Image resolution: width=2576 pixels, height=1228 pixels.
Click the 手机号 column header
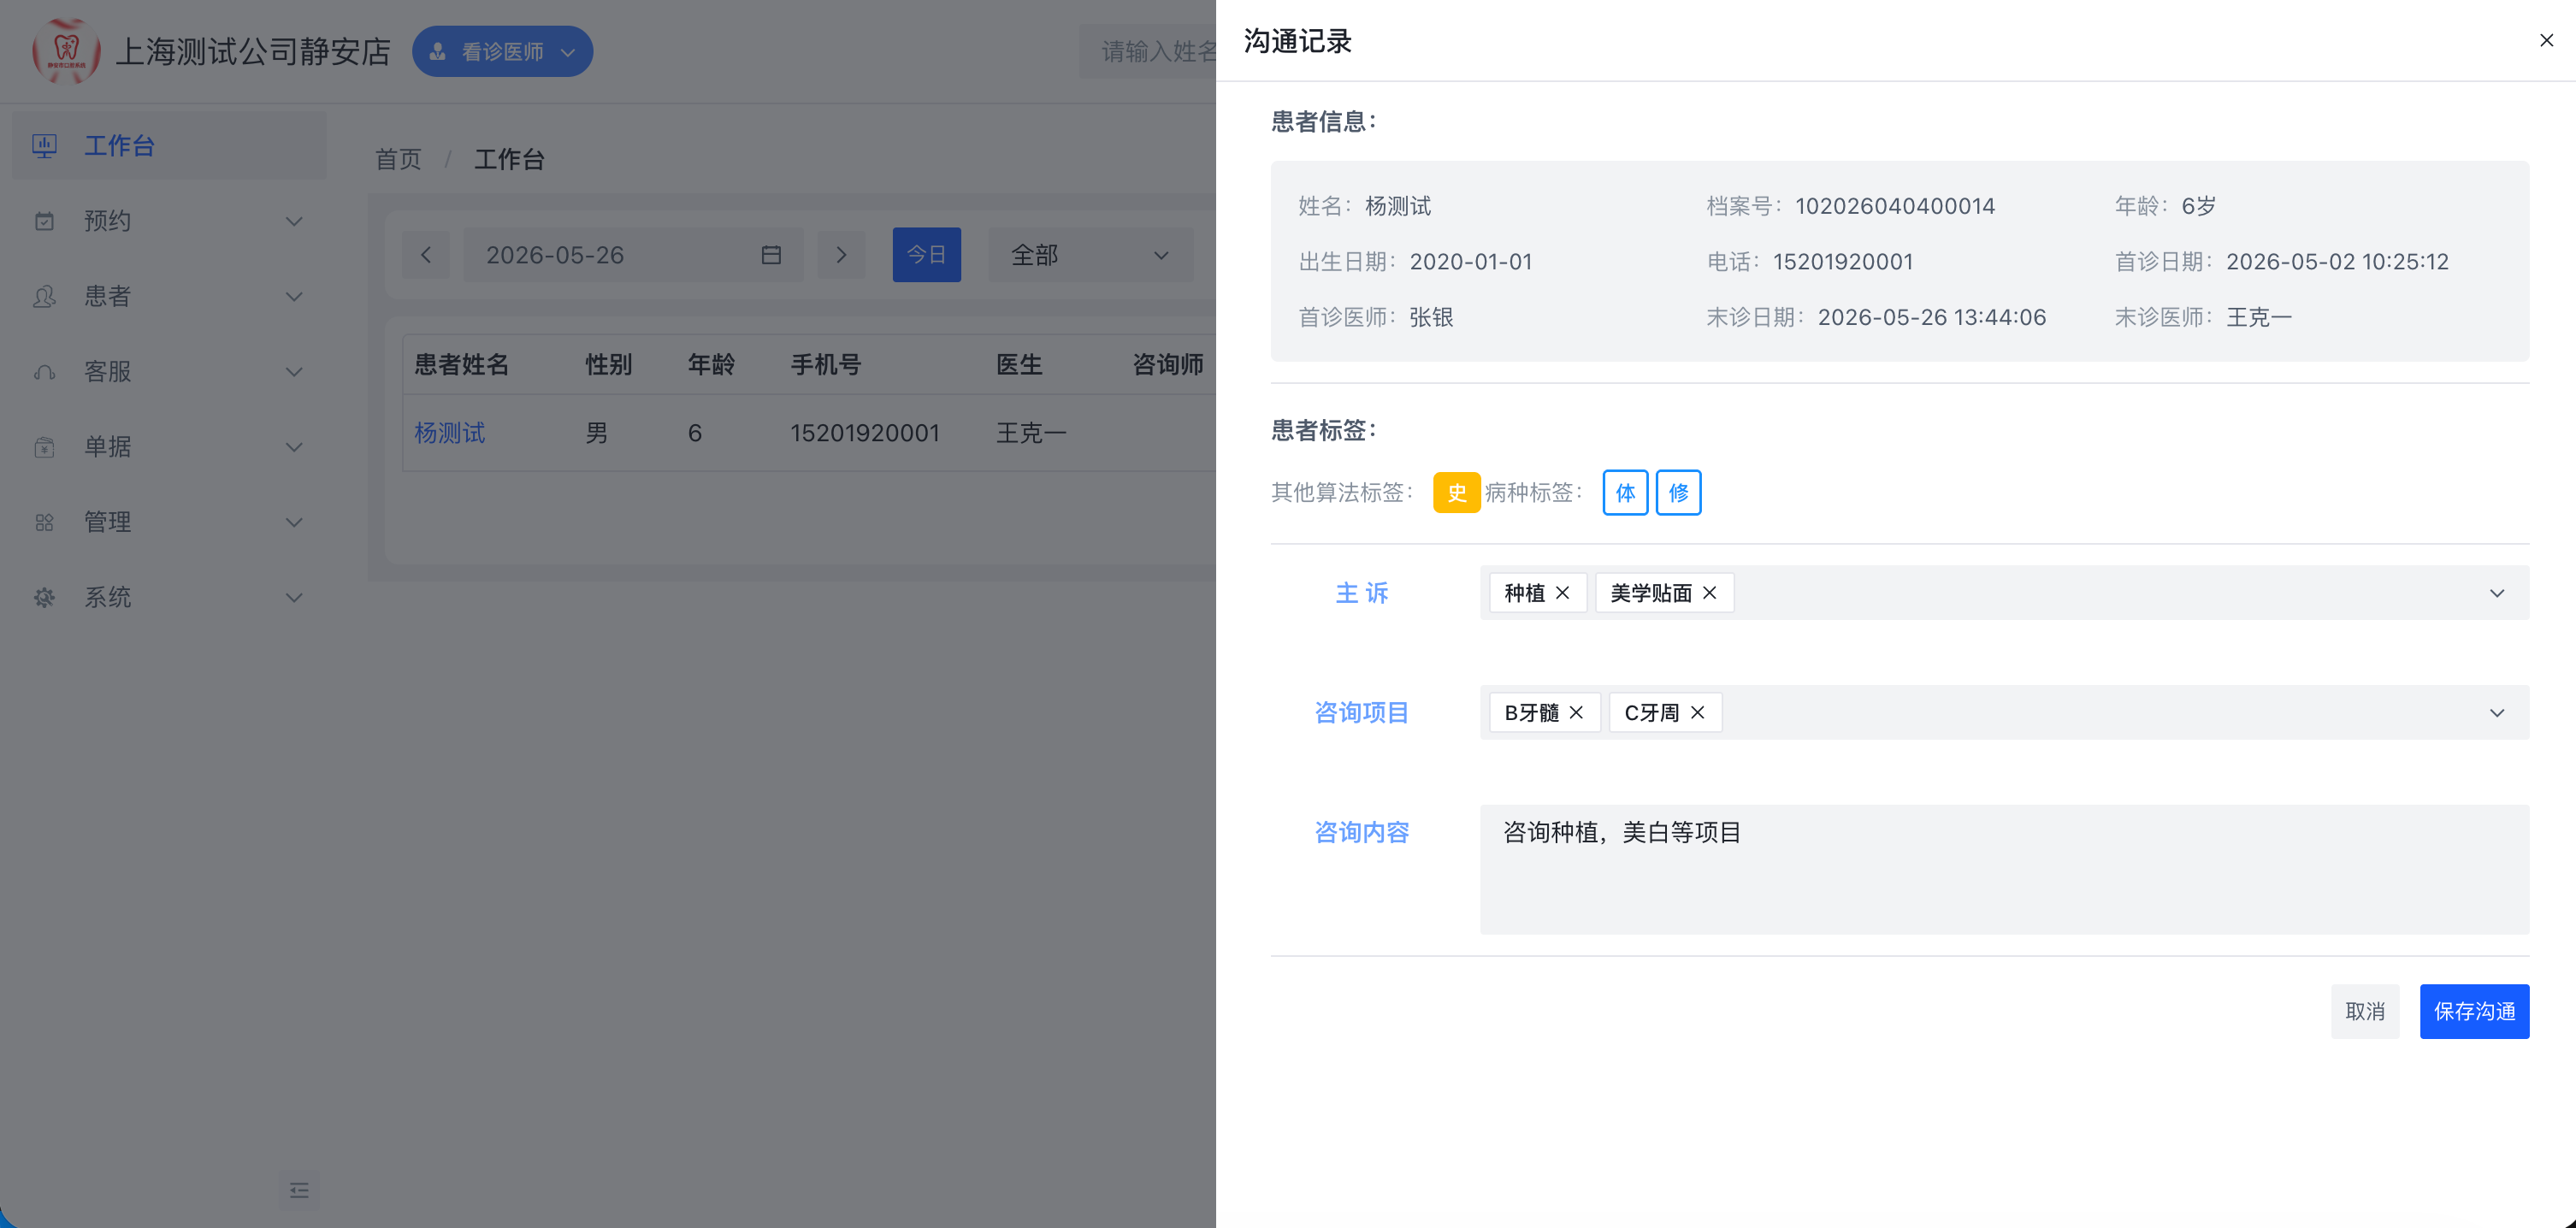(x=826, y=365)
